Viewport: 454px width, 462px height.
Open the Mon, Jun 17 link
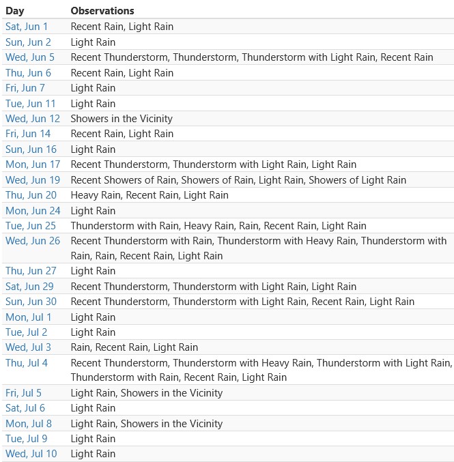point(33,164)
